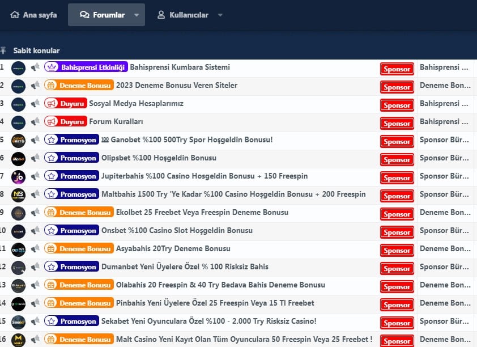Click Duyuru prefix on Sosyal Medya thread
This screenshot has width=477, height=347.
pos(65,104)
